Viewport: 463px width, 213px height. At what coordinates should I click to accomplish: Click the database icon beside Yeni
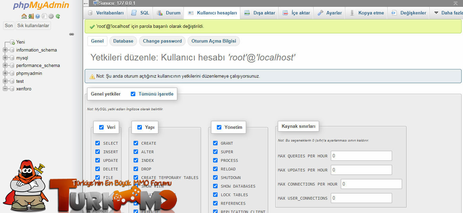pos(12,42)
